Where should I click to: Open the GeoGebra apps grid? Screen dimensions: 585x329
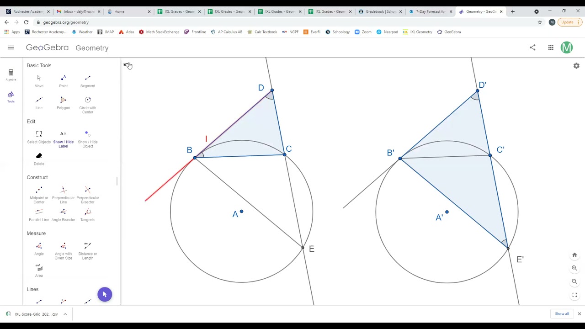[x=551, y=48]
